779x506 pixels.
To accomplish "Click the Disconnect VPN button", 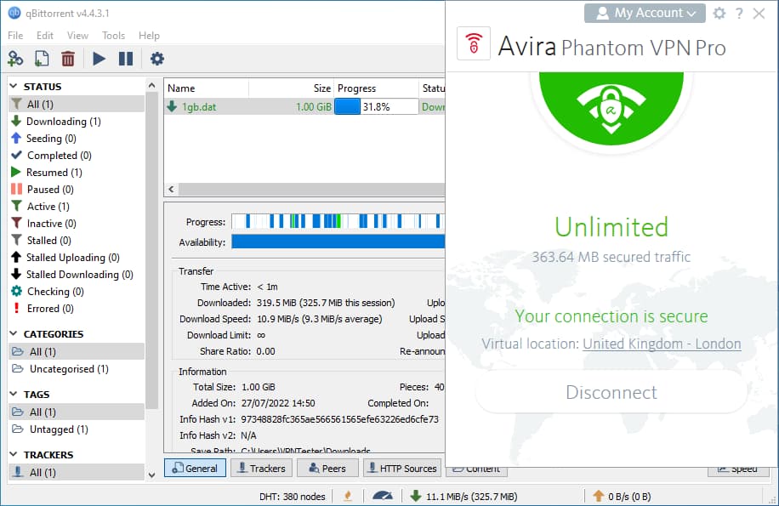I will click(x=611, y=392).
